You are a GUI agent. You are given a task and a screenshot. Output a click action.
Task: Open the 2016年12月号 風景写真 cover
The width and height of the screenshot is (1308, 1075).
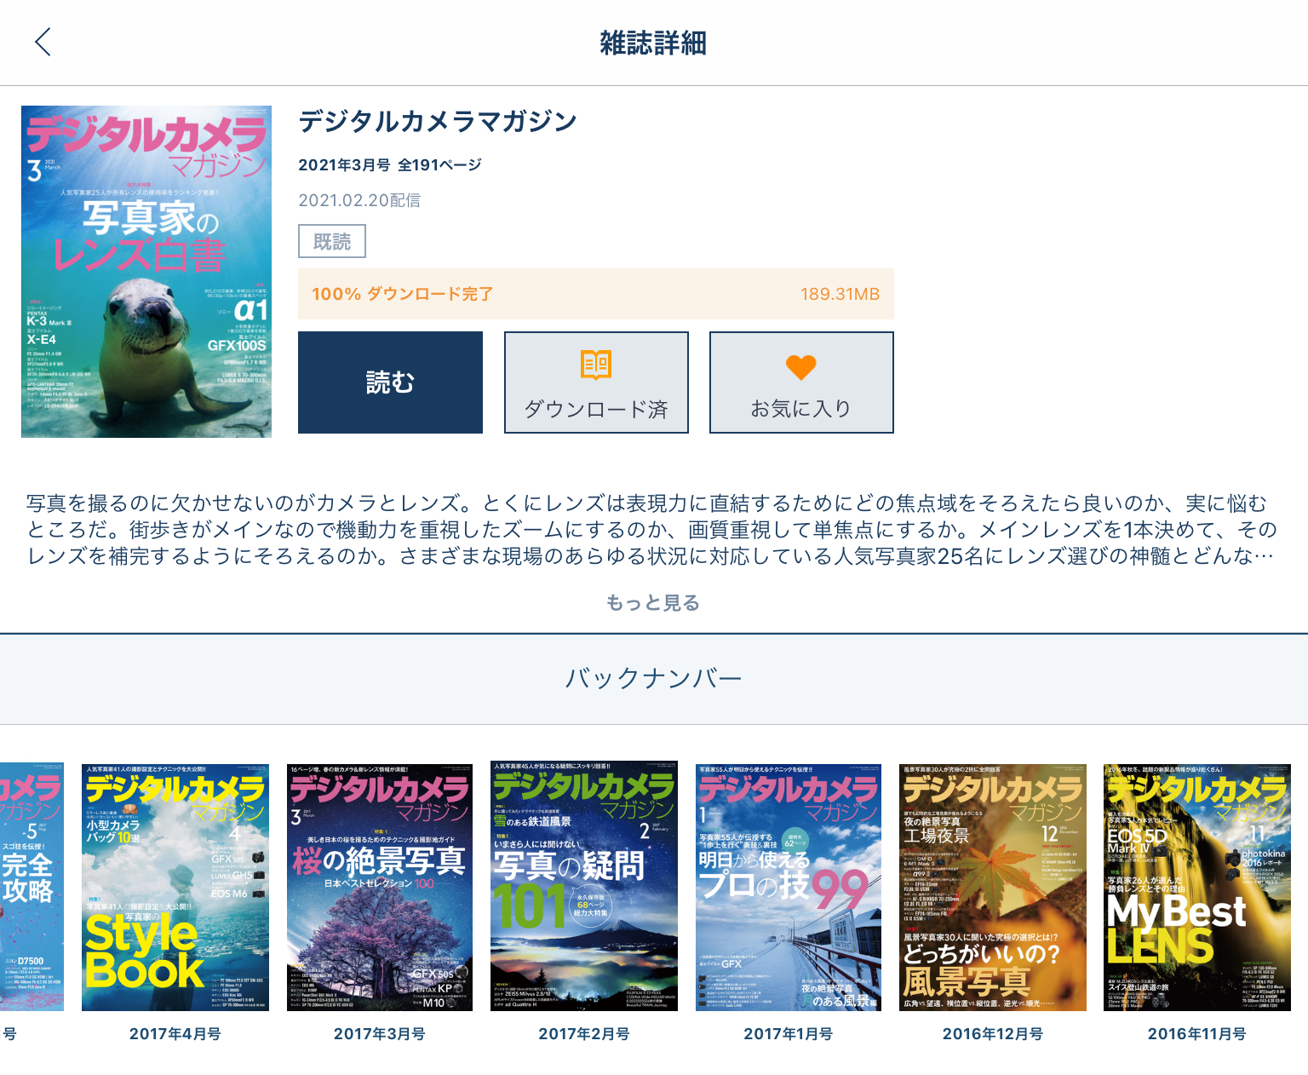tap(993, 888)
